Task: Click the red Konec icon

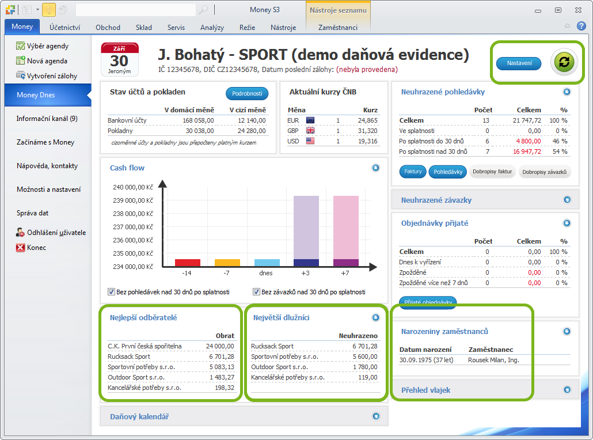Action: point(20,248)
